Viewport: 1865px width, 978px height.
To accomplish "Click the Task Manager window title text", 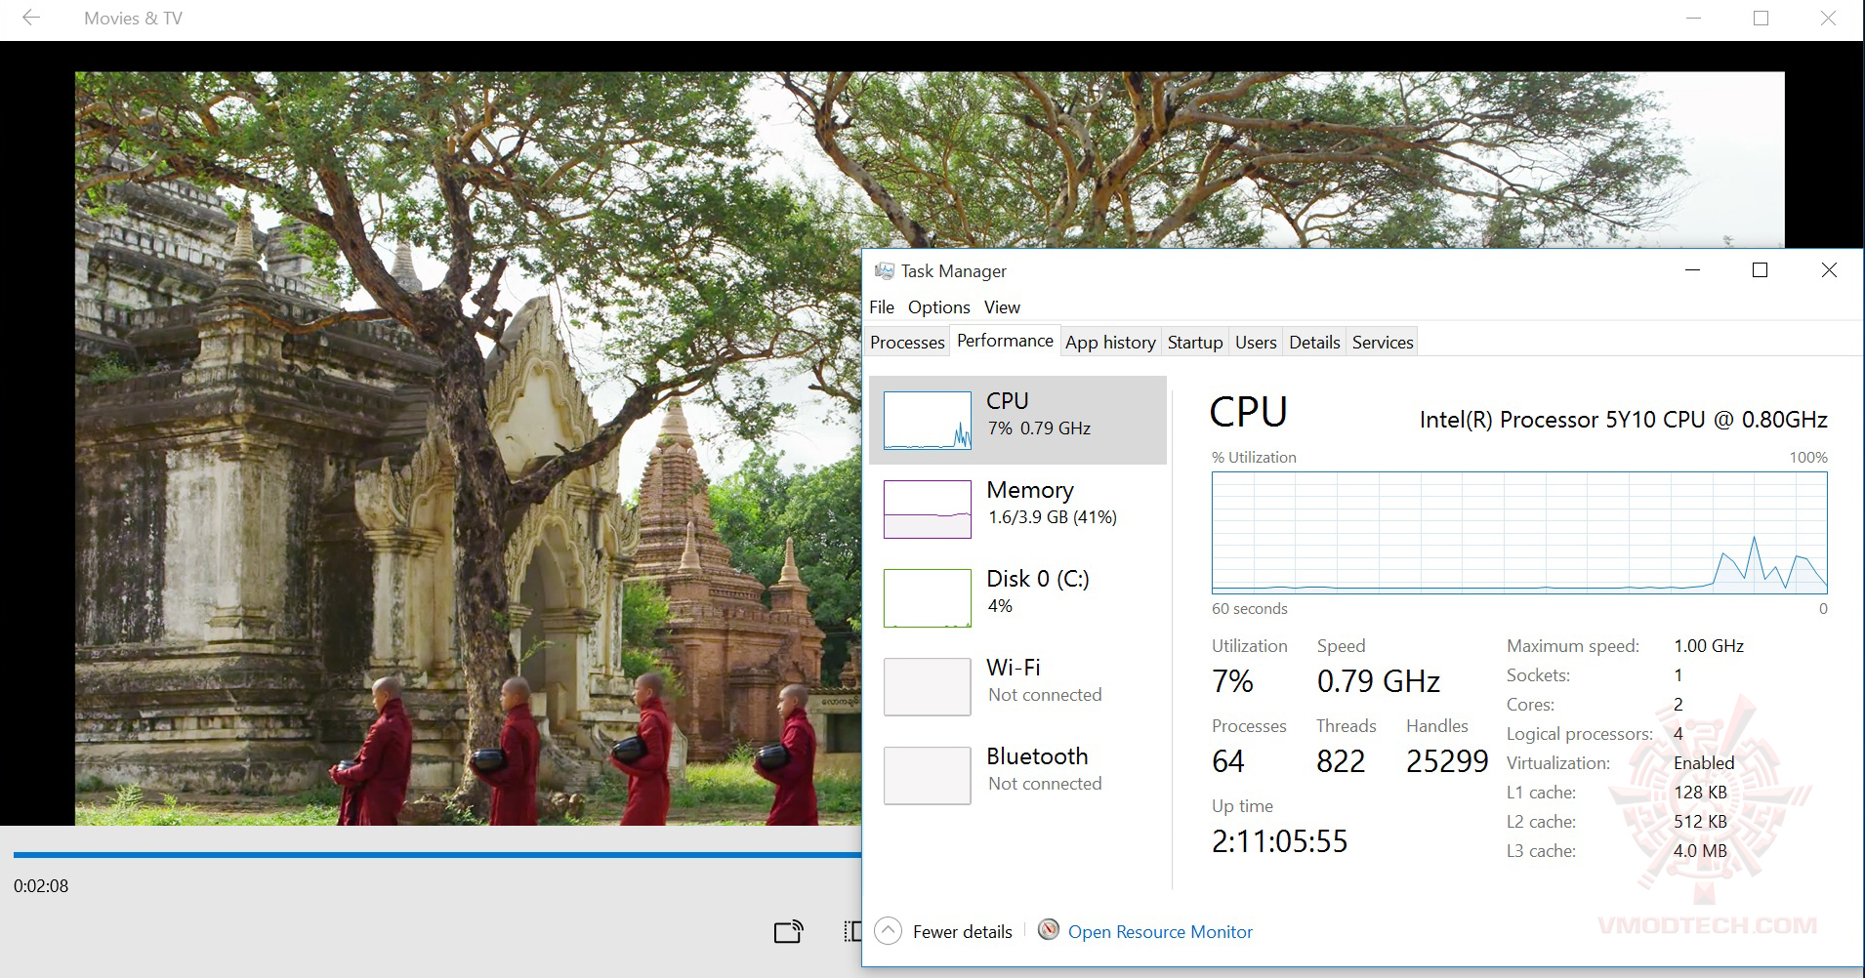I will tap(953, 271).
